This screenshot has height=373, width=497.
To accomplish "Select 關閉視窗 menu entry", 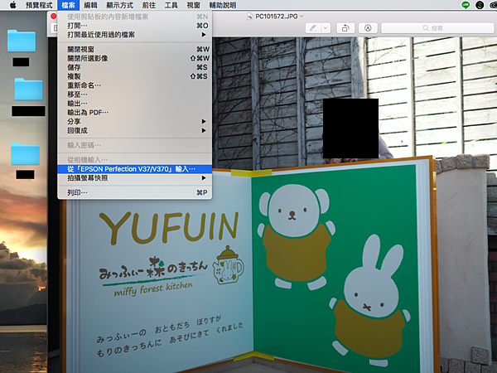I will point(135,50).
